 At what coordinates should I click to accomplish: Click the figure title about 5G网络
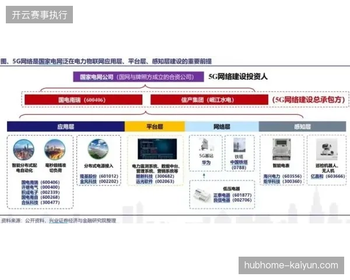(106, 61)
